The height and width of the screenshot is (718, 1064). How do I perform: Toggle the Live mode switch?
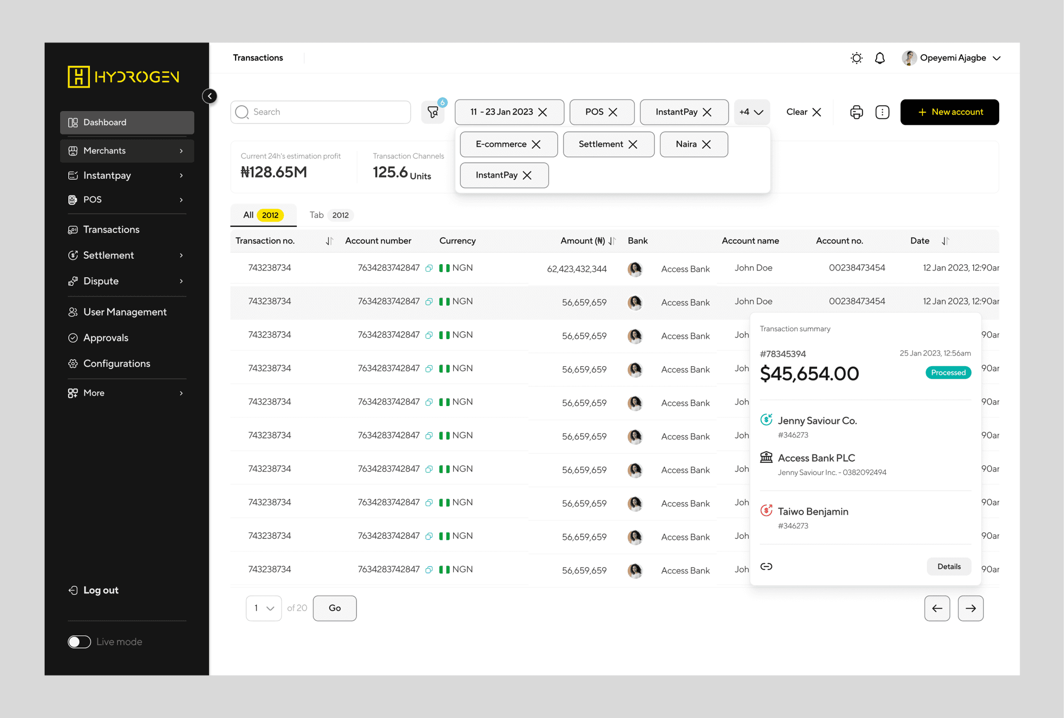pyautogui.click(x=79, y=642)
